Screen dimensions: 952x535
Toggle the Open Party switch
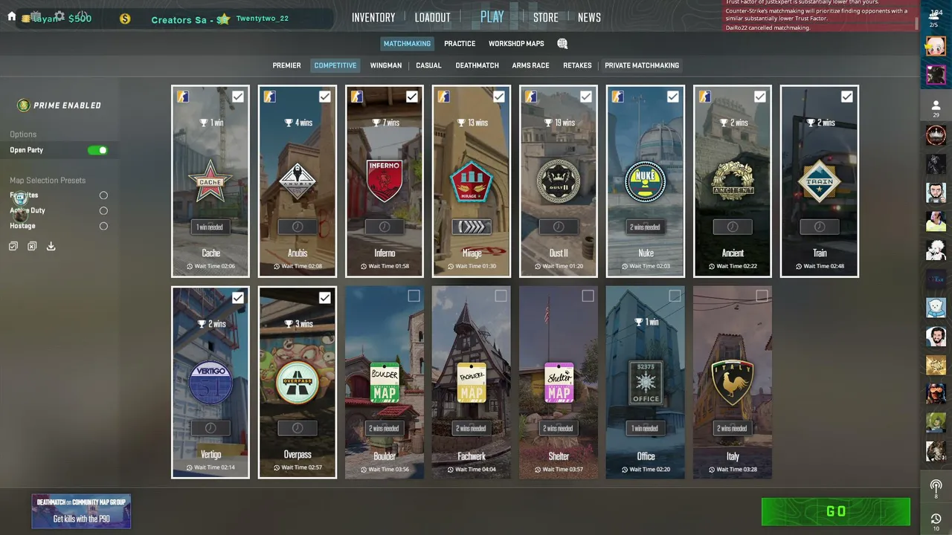point(97,150)
